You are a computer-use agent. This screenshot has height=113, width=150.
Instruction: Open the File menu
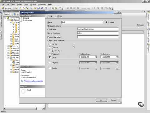3,5
